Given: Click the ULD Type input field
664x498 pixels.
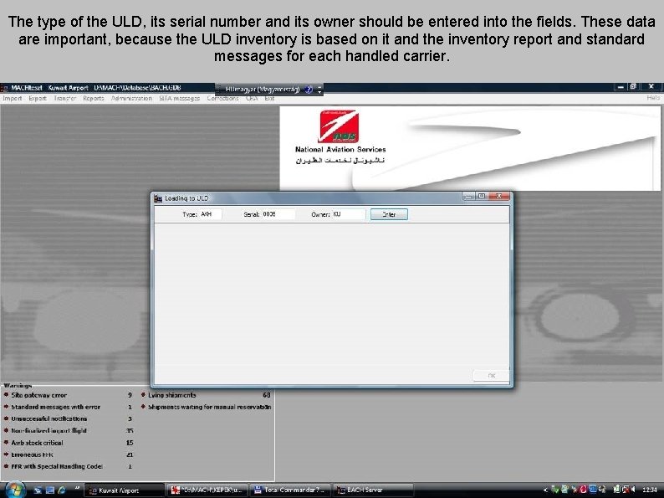Looking at the screenshot, I should [x=211, y=214].
